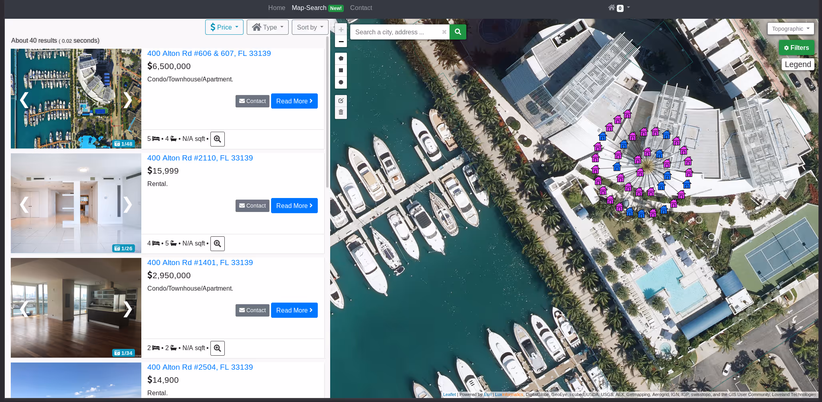Click Read More for #2110 listing

pos(294,206)
